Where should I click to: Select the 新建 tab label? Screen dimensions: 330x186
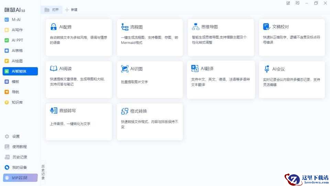coord(74,10)
